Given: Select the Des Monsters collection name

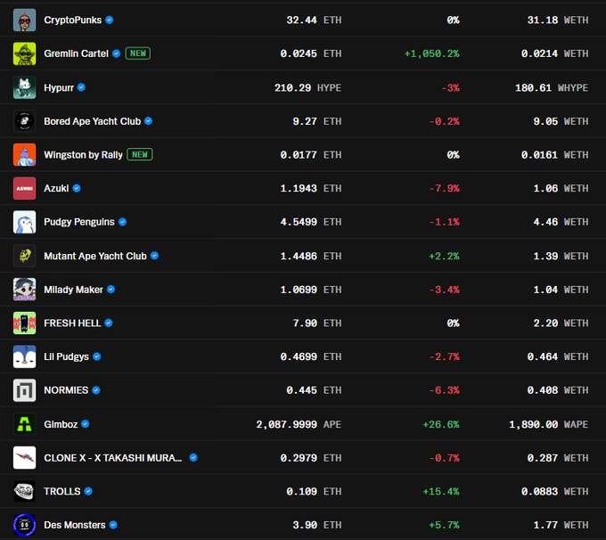Looking at the screenshot, I should pos(75,525).
